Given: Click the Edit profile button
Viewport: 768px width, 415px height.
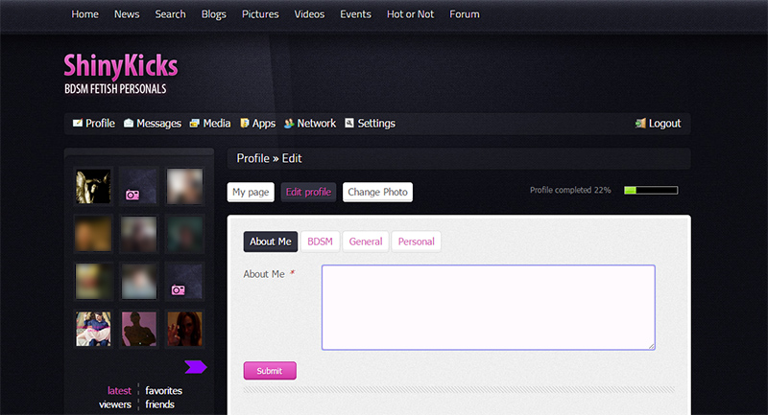Looking at the screenshot, I should coord(308,192).
